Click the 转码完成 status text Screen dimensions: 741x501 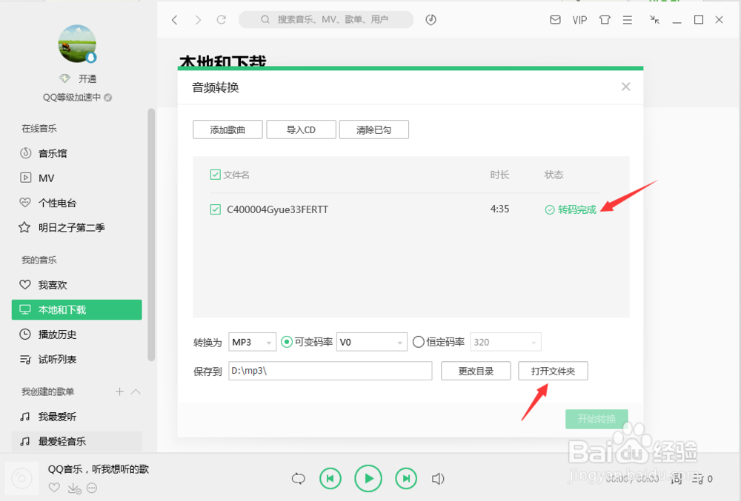pyautogui.click(x=576, y=209)
